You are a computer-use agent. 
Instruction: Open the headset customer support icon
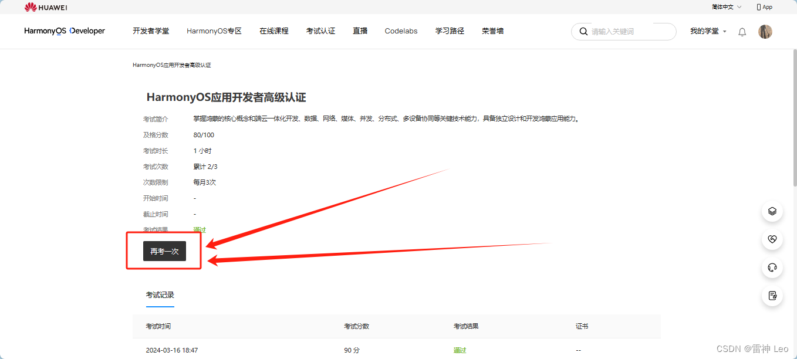click(x=772, y=267)
